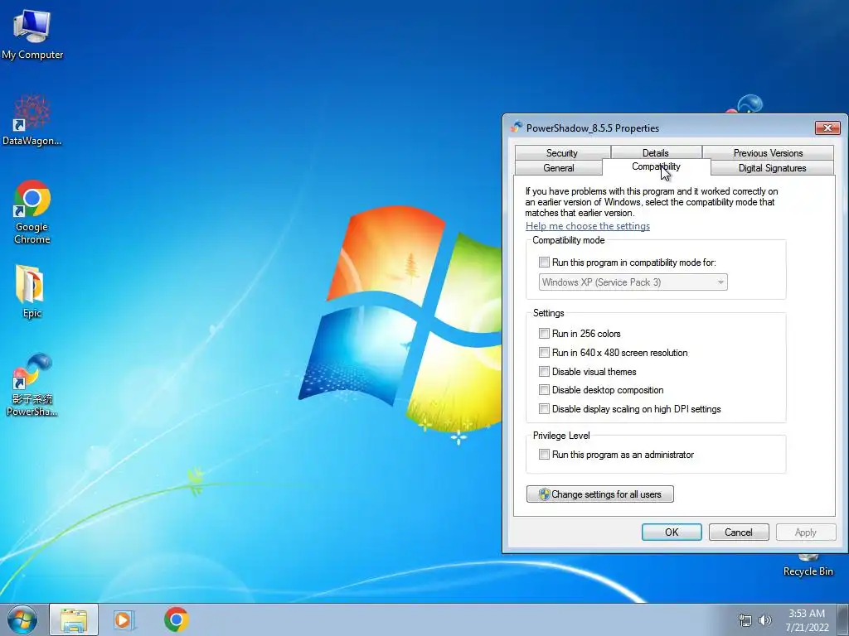Image resolution: width=849 pixels, height=636 pixels.
Task: Launch Windows Media Player from taskbar
Action: [124, 619]
